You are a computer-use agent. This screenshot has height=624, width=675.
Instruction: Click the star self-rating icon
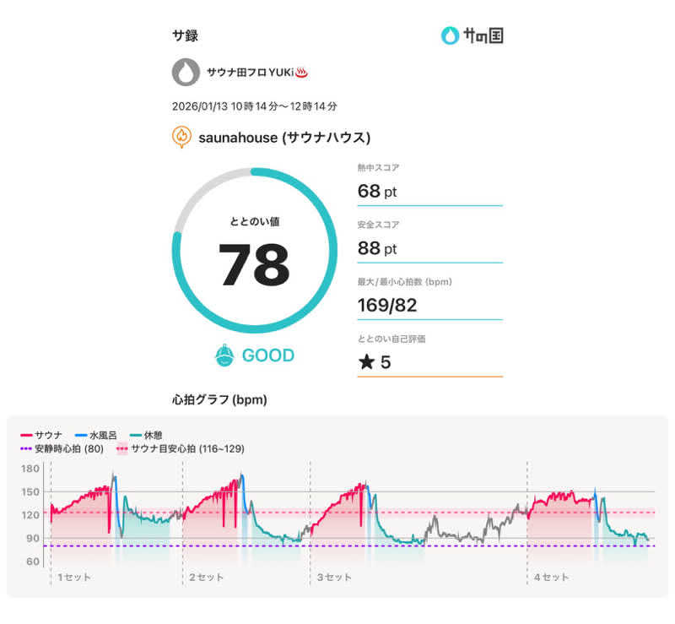(365, 363)
